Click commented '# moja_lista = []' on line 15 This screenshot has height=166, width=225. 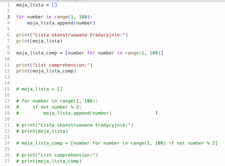point(39,89)
